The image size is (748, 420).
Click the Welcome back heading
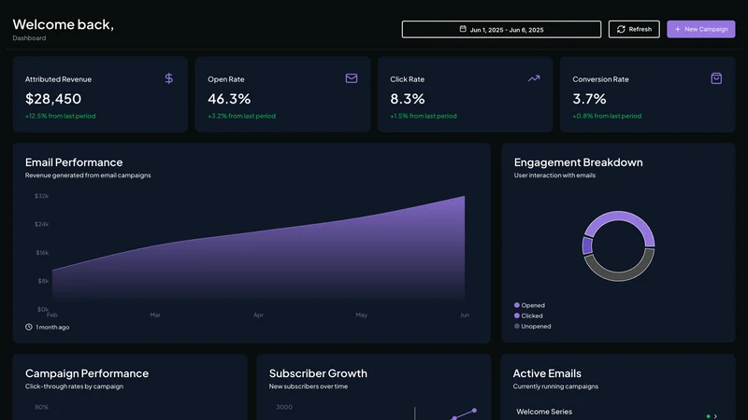(x=63, y=24)
